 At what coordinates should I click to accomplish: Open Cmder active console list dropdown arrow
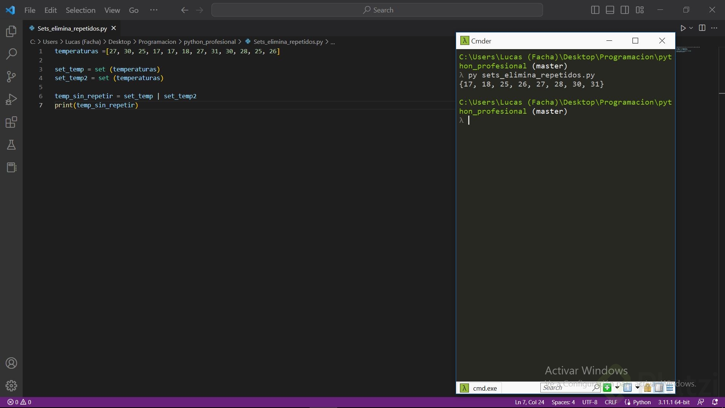(x=637, y=388)
